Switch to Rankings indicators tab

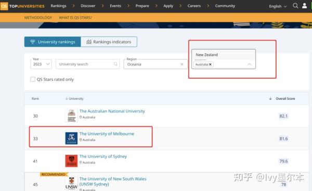pyautogui.click(x=109, y=42)
